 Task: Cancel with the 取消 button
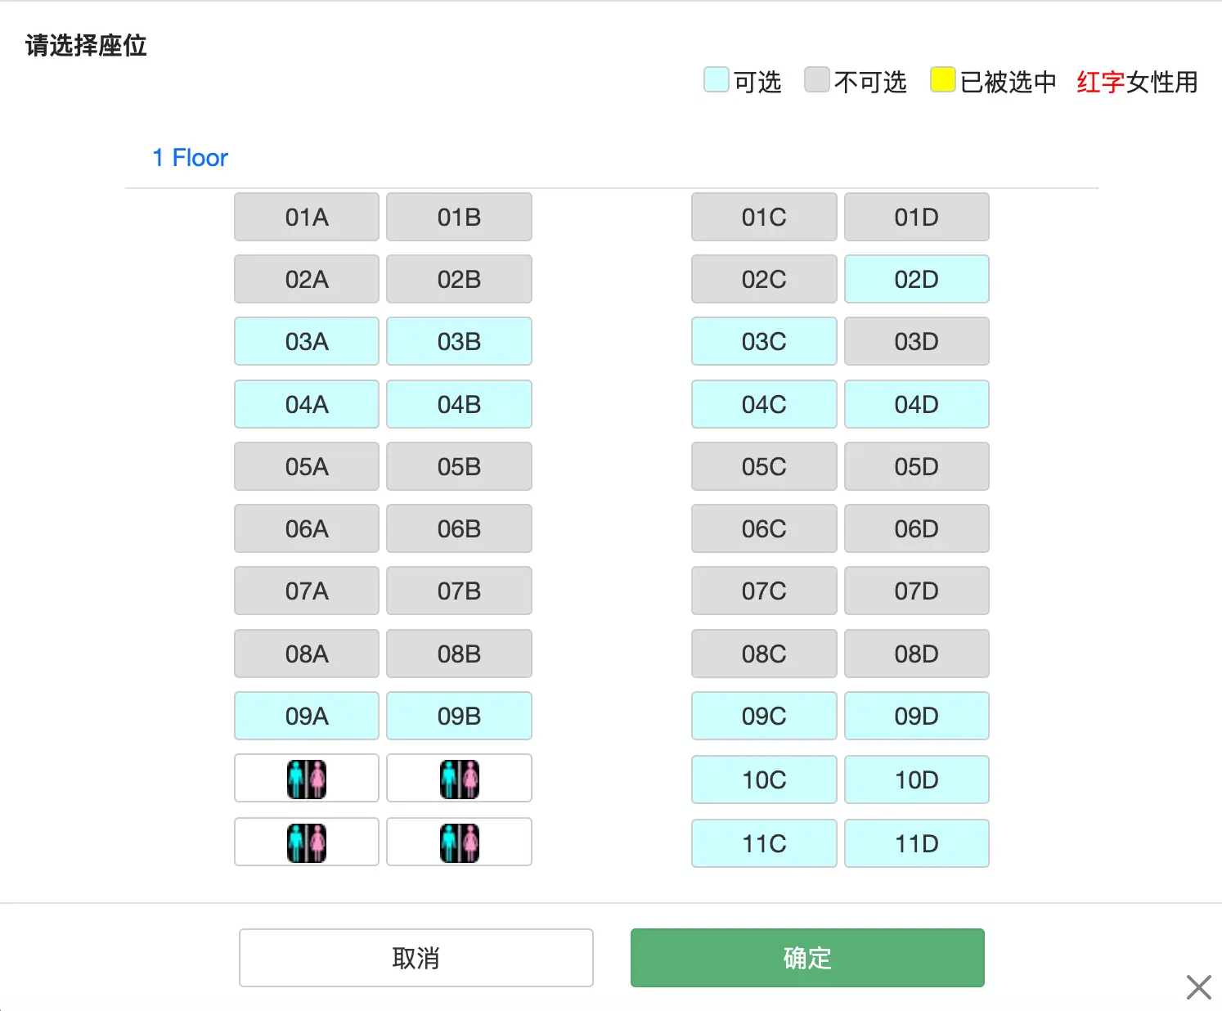coord(416,958)
